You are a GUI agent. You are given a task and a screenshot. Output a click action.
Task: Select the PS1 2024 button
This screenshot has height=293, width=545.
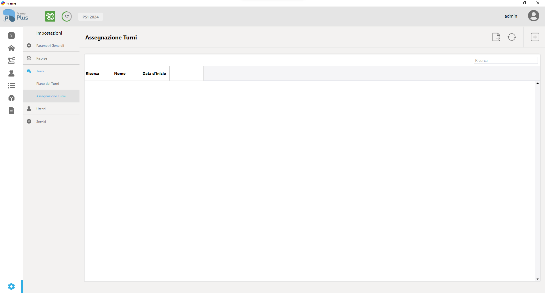click(91, 17)
